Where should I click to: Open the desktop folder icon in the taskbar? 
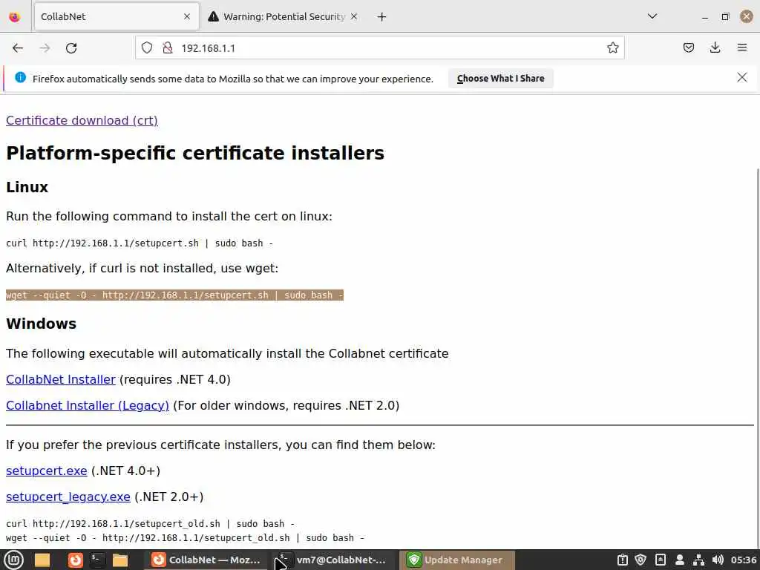click(42, 560)
